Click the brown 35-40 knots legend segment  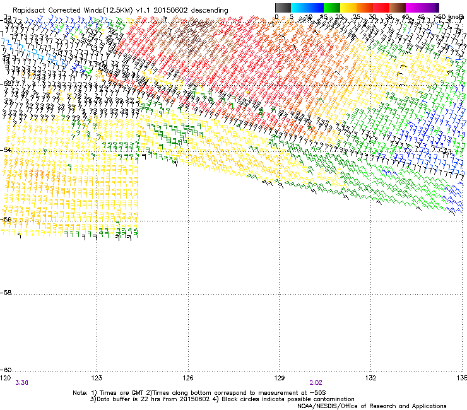click(x=398, y=8)
